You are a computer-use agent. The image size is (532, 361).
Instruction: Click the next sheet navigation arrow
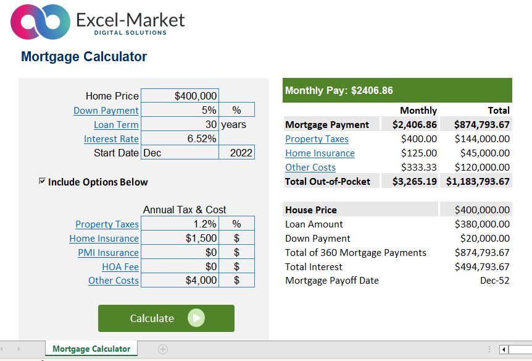[x=18, y=349]
